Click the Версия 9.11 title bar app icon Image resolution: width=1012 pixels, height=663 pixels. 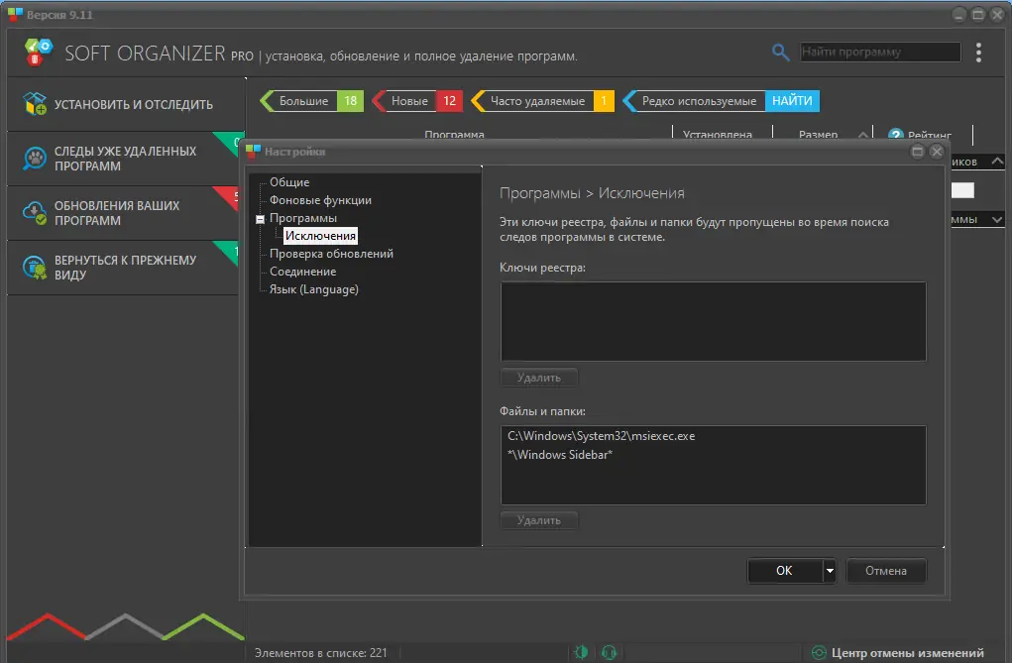(15, 14)
